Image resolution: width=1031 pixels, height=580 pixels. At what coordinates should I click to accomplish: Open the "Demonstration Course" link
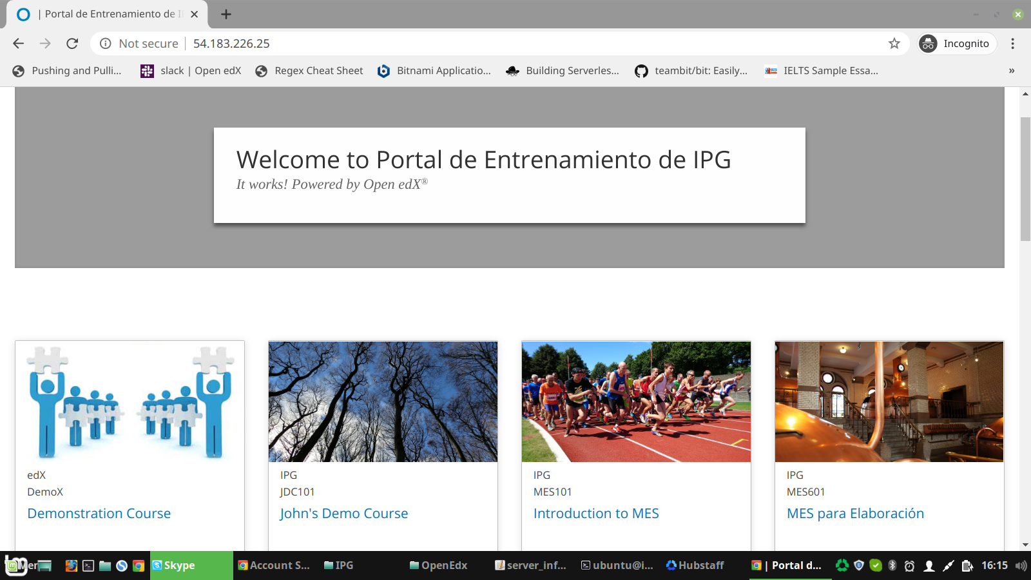coord(99,513)
